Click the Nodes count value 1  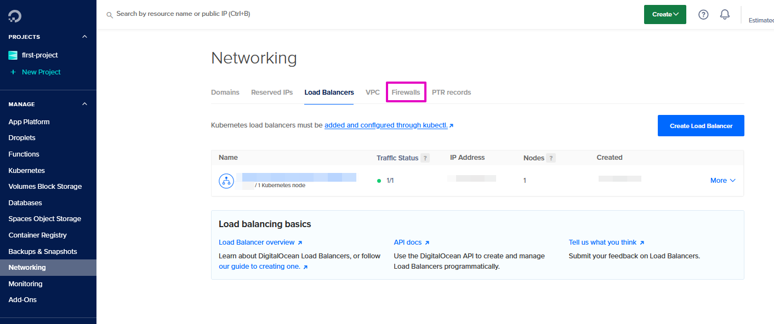point(525,181)
